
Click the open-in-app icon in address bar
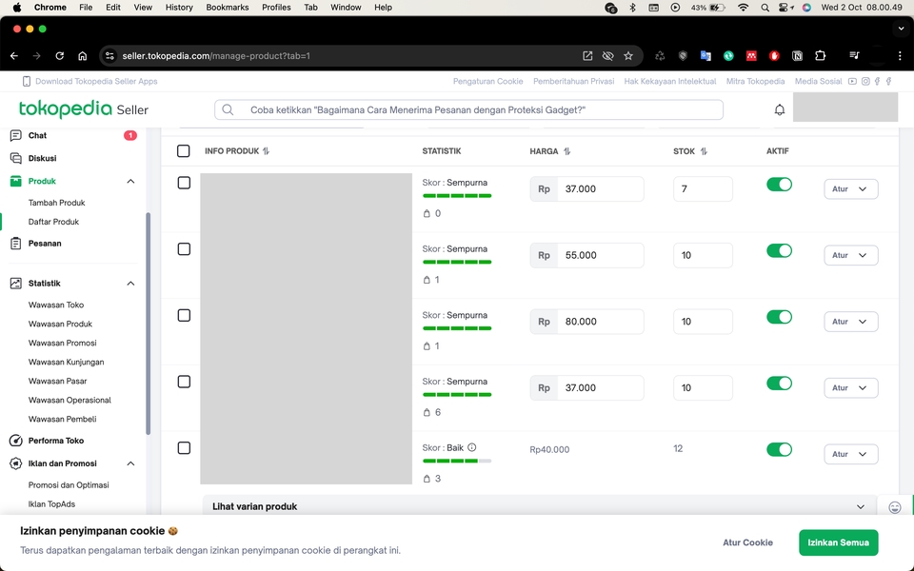point(587,56)
